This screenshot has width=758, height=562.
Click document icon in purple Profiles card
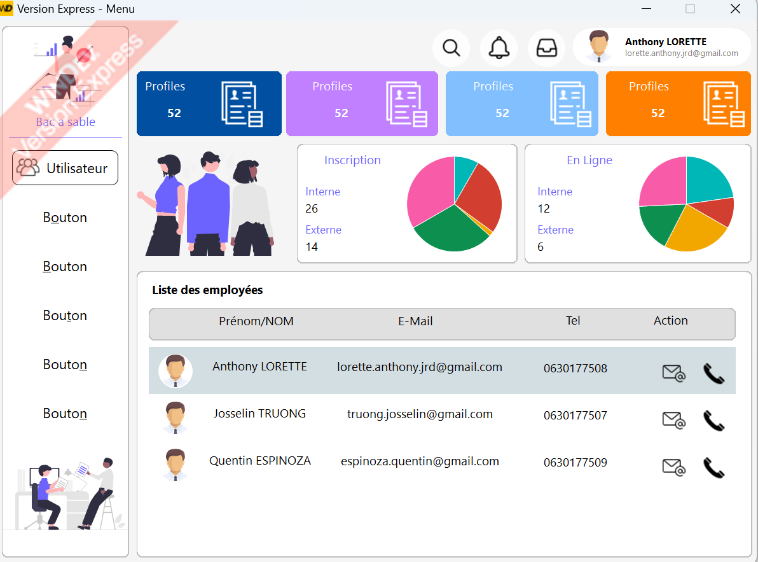point(406,104)
